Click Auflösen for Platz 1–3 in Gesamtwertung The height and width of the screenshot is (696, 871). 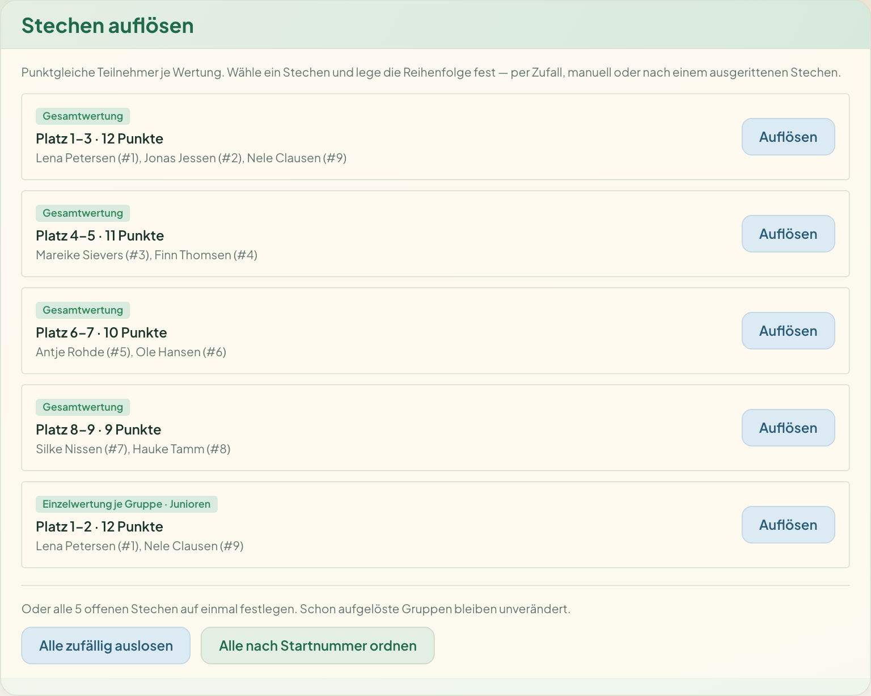pyautogui.click(x=788, y=137)
